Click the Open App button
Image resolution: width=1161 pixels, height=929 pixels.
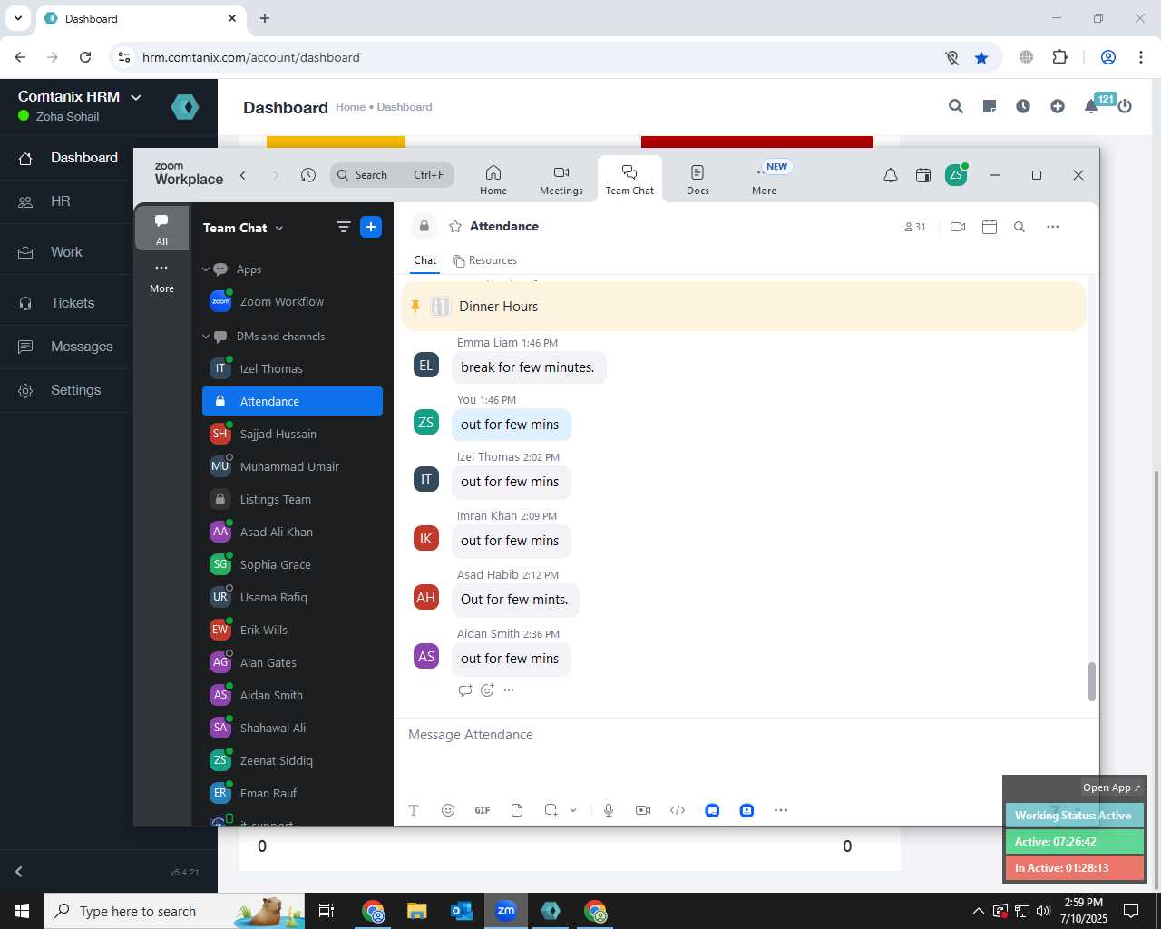click(x=1112, y=787)
